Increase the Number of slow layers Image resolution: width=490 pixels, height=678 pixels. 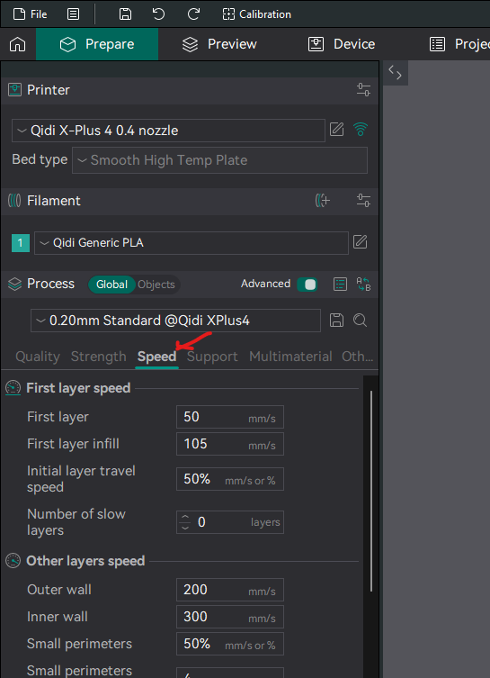pyautogui.click(x=185, y=517)
